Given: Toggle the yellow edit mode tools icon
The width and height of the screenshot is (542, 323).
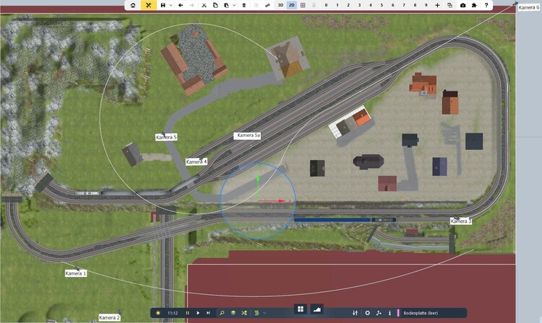Looking at the screenshot, I should point(148,5).
